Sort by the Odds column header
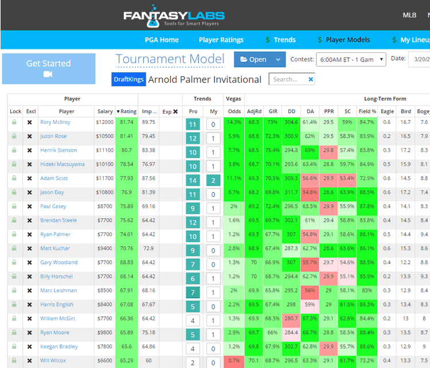The height and width of the screenshot is (368, 430). 234,111
